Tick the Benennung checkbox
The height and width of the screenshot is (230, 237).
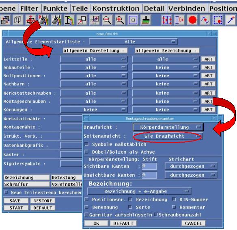(86, 207)
